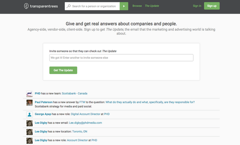Click the transparentrees leaf logo icon
This screenshot has height=145, width=240.
[26, 6]
